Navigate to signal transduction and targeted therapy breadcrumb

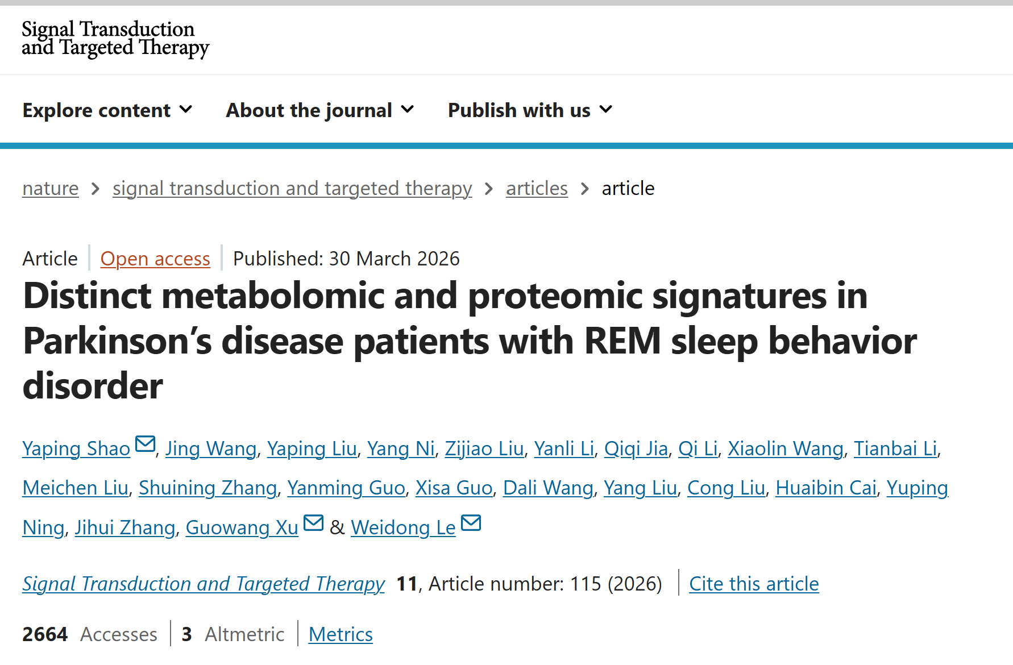pyautogui.click(x=292, y=188)
